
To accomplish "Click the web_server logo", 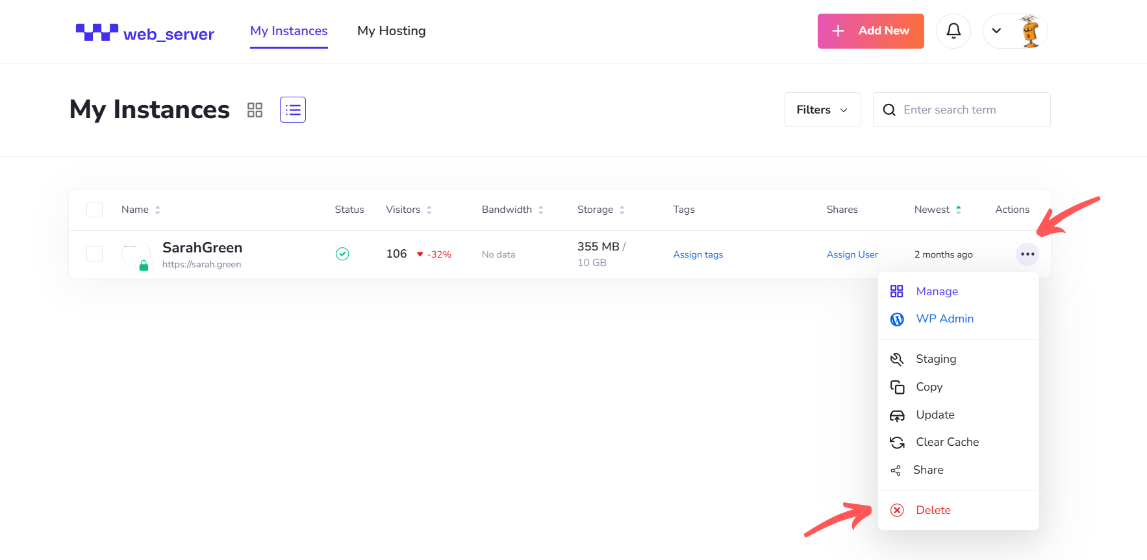I will (x=145, y=32).
